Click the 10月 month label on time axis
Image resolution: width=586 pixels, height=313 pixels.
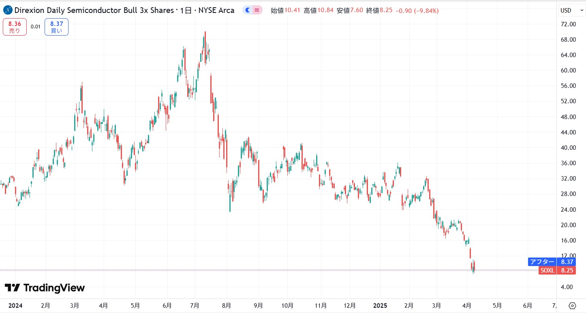287,306
